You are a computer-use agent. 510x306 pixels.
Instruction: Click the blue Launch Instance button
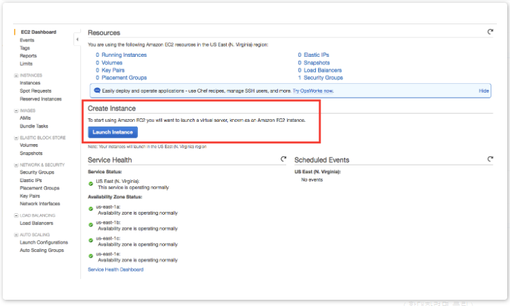click(112, 132)
